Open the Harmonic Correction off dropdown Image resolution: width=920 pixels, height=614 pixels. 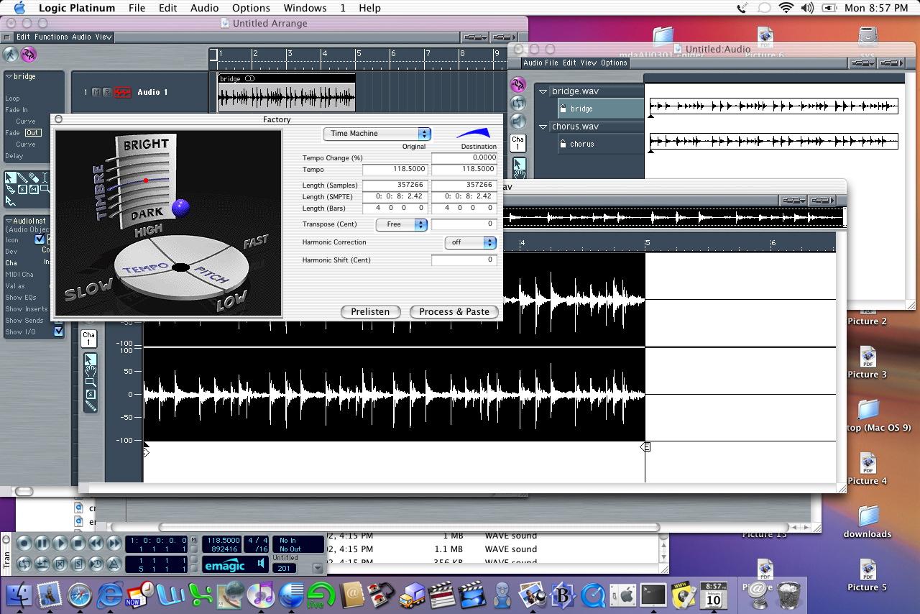pos(469,242)
